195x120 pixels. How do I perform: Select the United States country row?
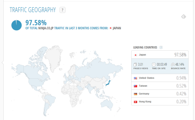pos(160,78)
